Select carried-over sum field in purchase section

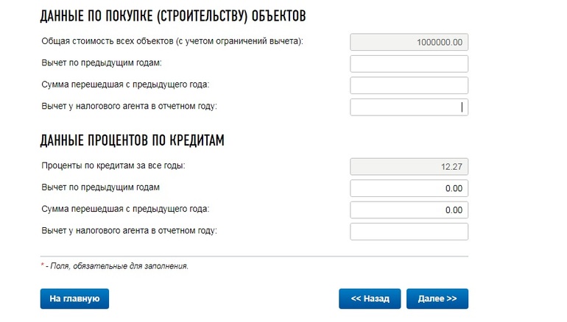409,85
